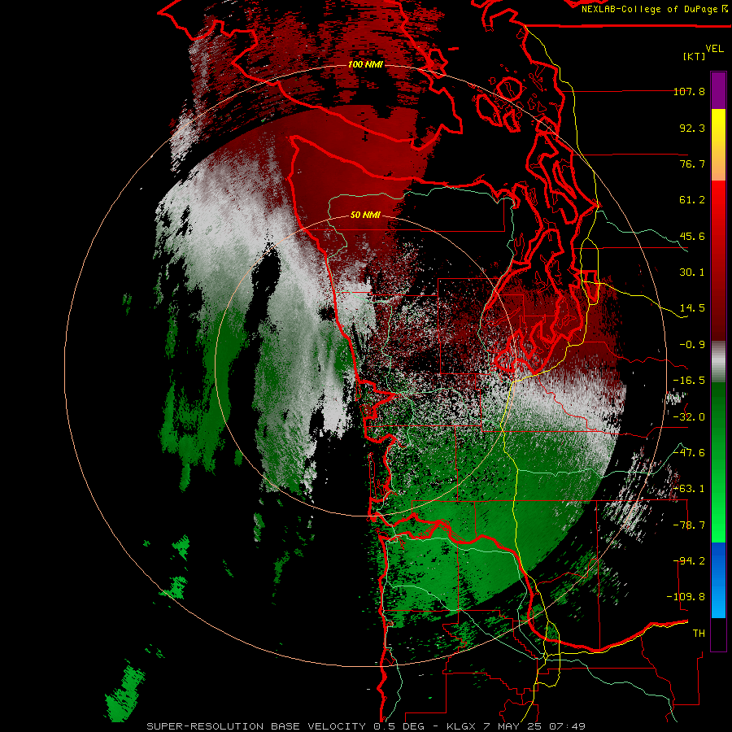Screen dimensions: 732x732
Task: Click the -94.2 legend value
Action: (x=689, y=561)
